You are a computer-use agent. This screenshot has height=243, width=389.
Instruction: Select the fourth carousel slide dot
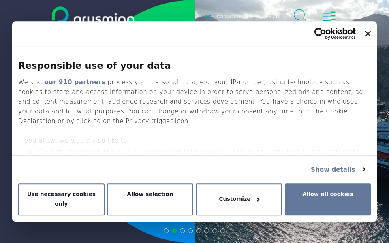click(190, 231)
